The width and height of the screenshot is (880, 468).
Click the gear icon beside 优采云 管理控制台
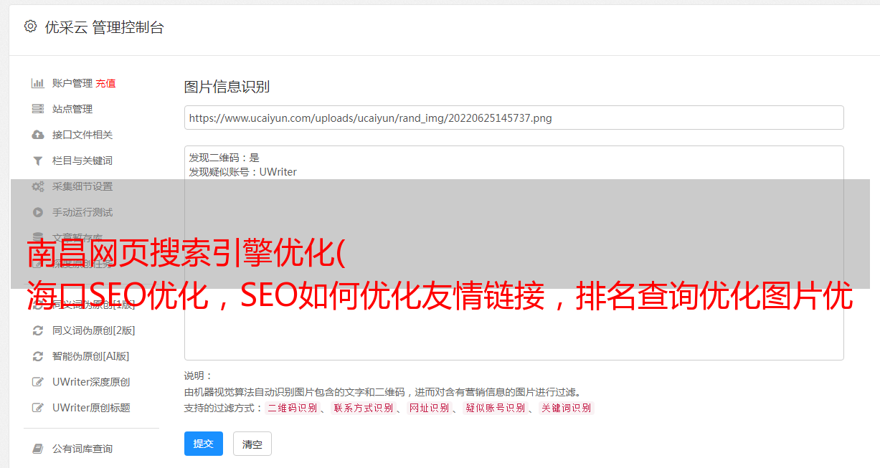30,27
